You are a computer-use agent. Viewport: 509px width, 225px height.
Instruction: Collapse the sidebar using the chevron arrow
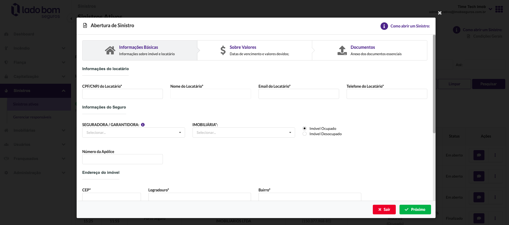(x=71, y=18)
